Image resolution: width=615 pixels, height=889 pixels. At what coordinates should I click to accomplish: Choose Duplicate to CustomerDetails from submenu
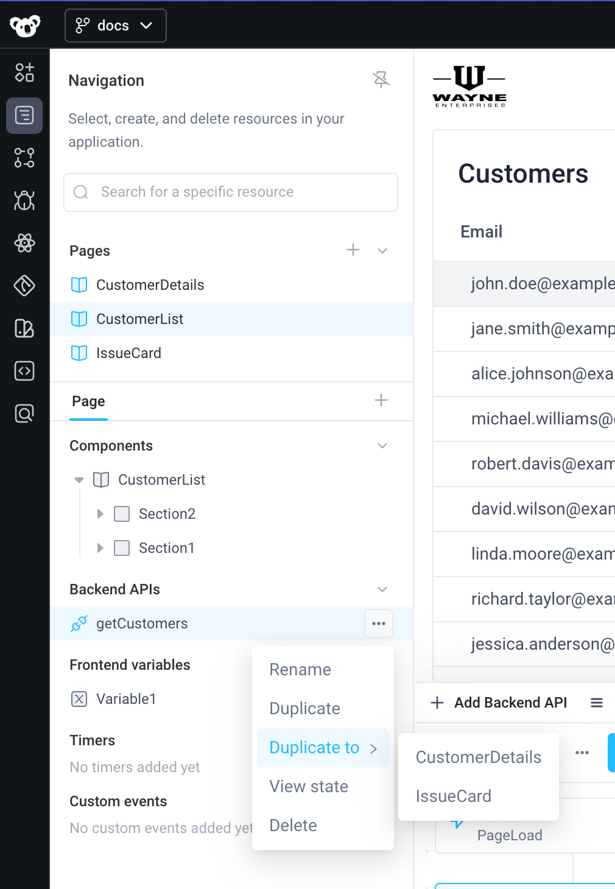click(478, 757)
